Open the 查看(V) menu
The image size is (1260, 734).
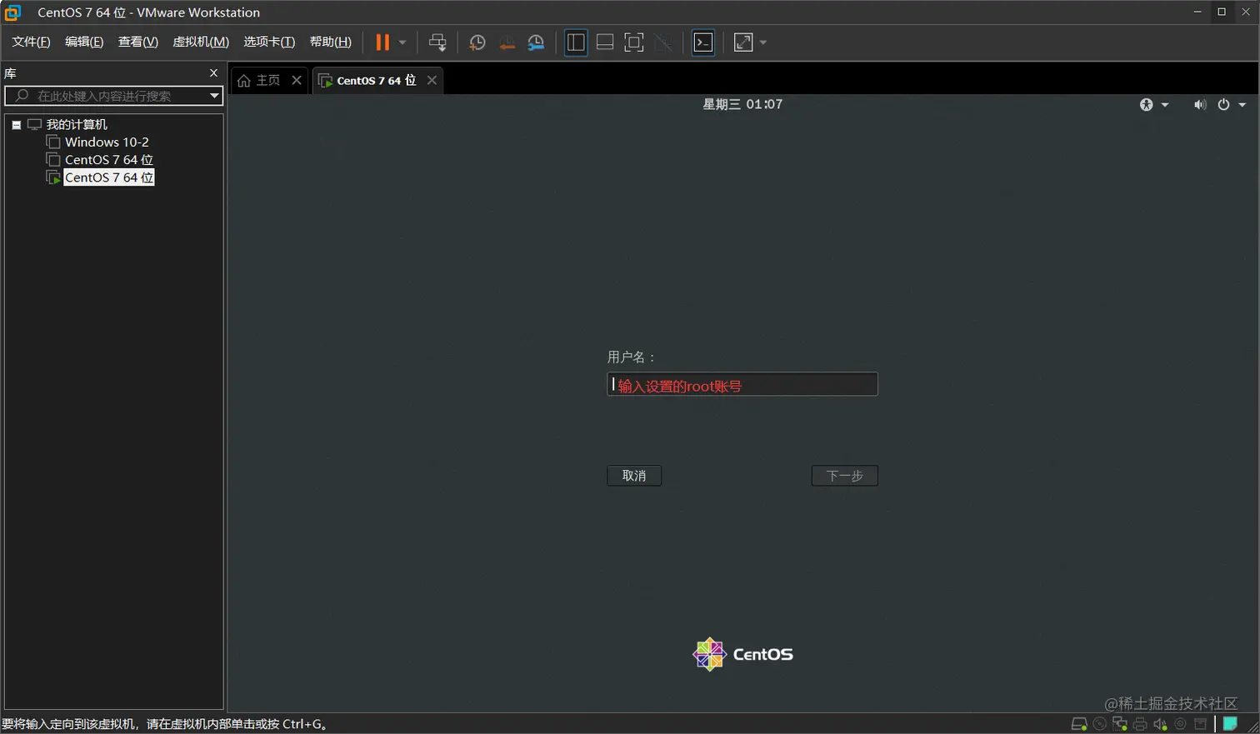[138, 42]
